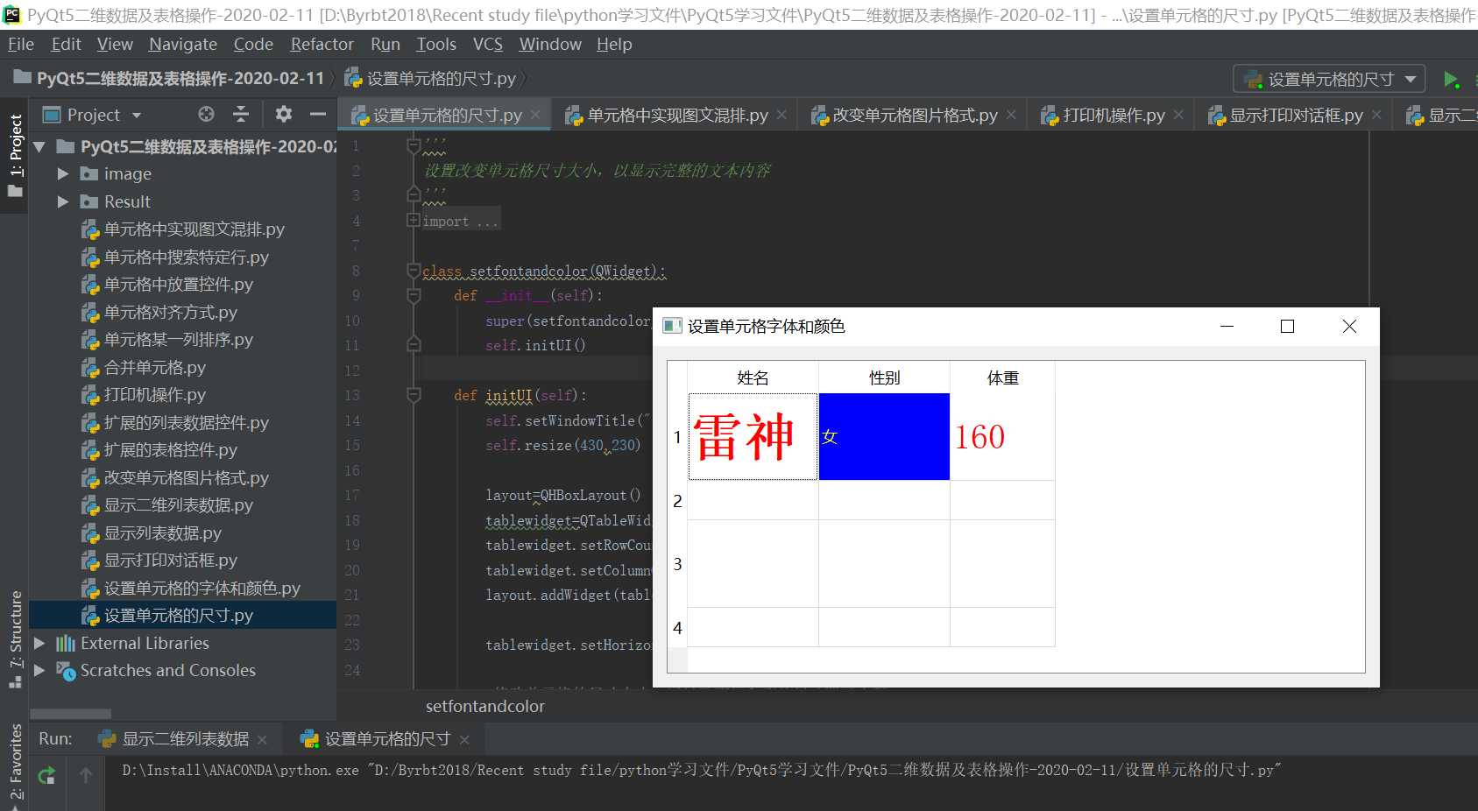Open Project panel settings gear
1478x811 pixels.
tap(283, 115)
